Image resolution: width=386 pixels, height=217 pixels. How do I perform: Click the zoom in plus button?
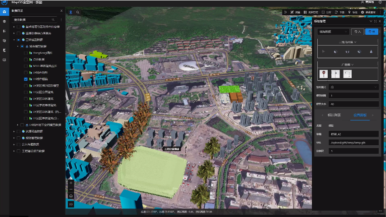tap(71, 183)
